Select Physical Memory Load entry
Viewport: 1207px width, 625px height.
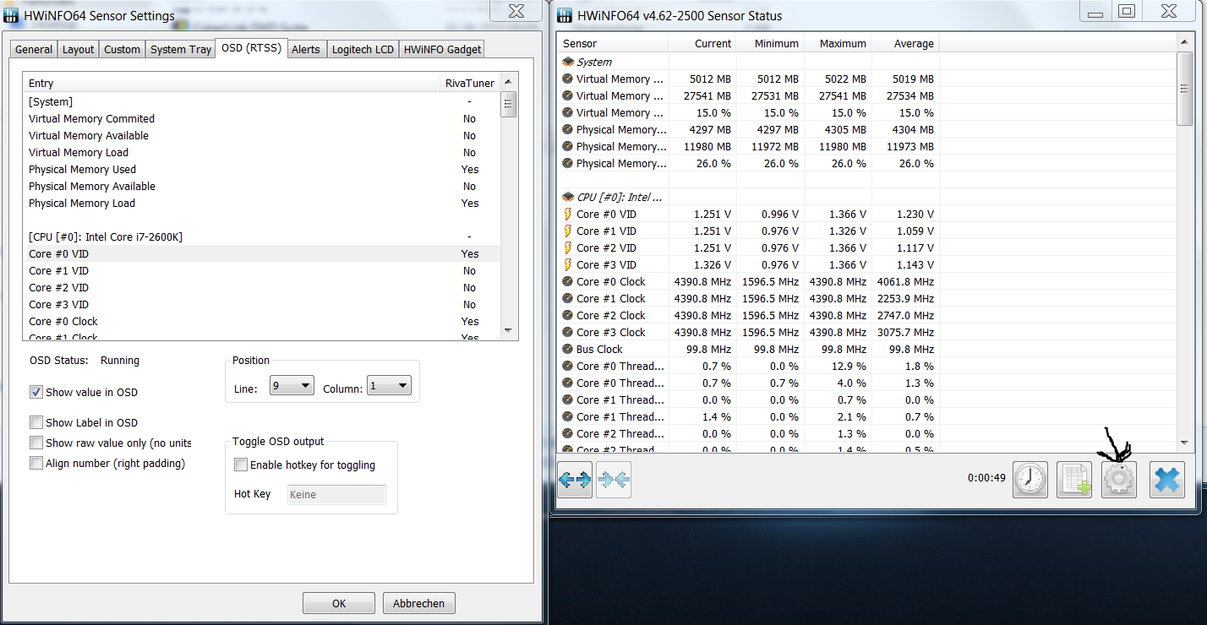(x=261, y=204)
